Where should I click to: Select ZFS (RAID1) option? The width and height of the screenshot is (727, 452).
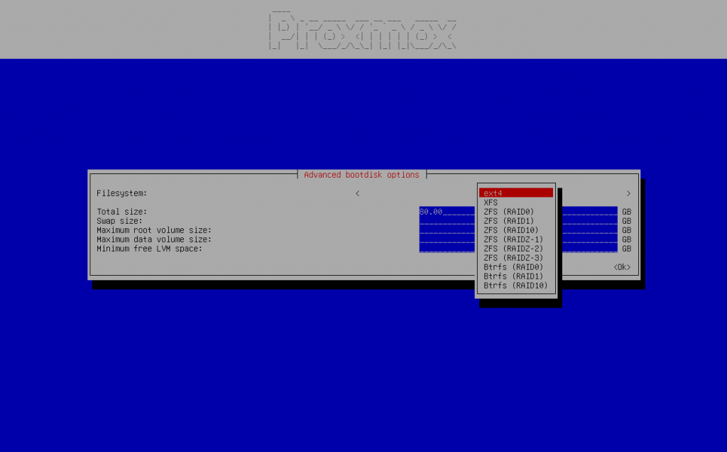[x=508, y=221]
